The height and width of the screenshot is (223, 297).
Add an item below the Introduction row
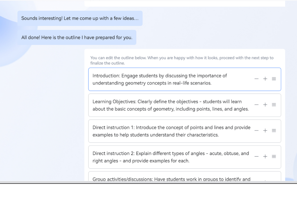click(x=265, y=79)
